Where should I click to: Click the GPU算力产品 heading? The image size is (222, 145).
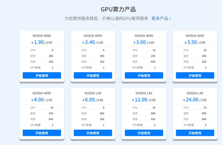tap(118, 9)
